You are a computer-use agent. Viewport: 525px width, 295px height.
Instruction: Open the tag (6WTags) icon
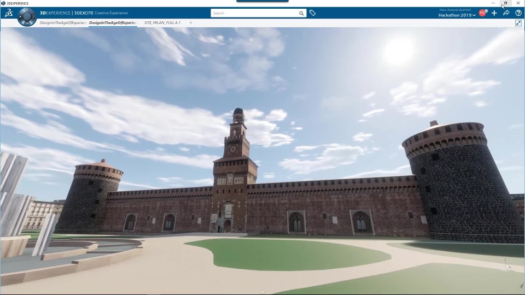(312, 13)
